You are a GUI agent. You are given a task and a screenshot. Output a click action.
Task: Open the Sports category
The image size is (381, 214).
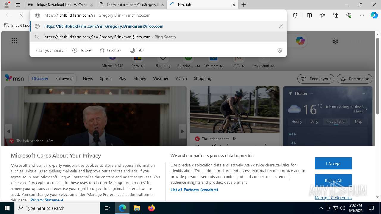[x=106, y=78]
